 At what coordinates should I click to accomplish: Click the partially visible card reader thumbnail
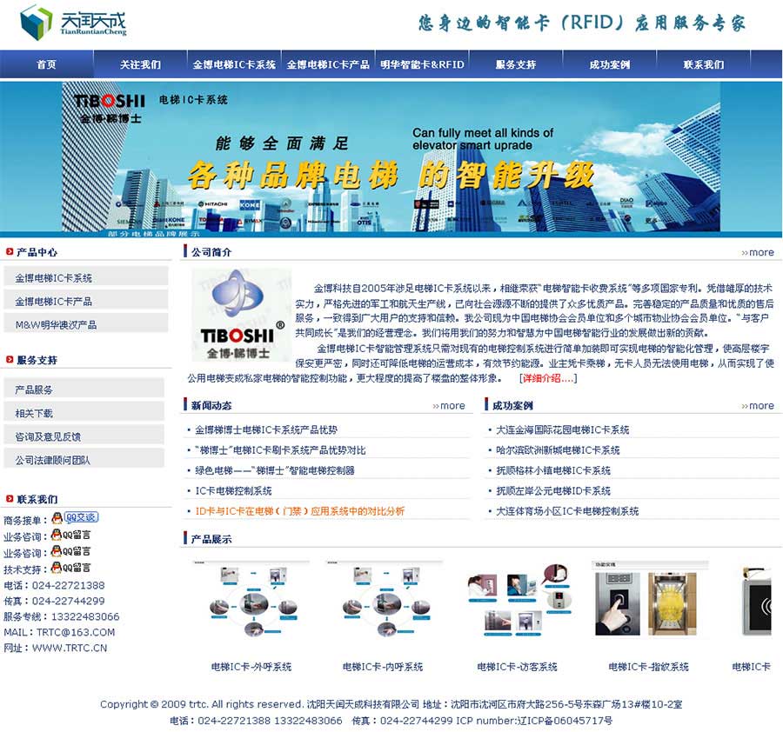coord(757,599)
